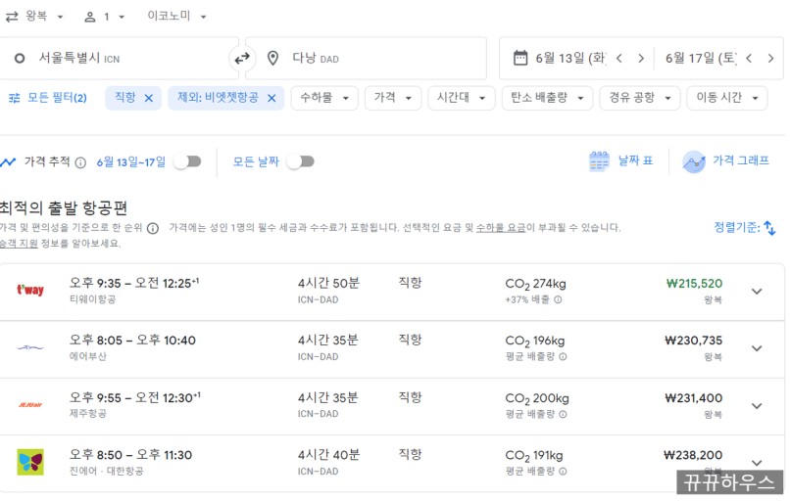Toggle price tracking for 6월 13일~17일
This screenshot has height=501, width=790.
188,161
